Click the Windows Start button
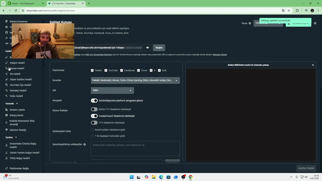Viewport: 322px width, 181px height. (x=132, y=177)
